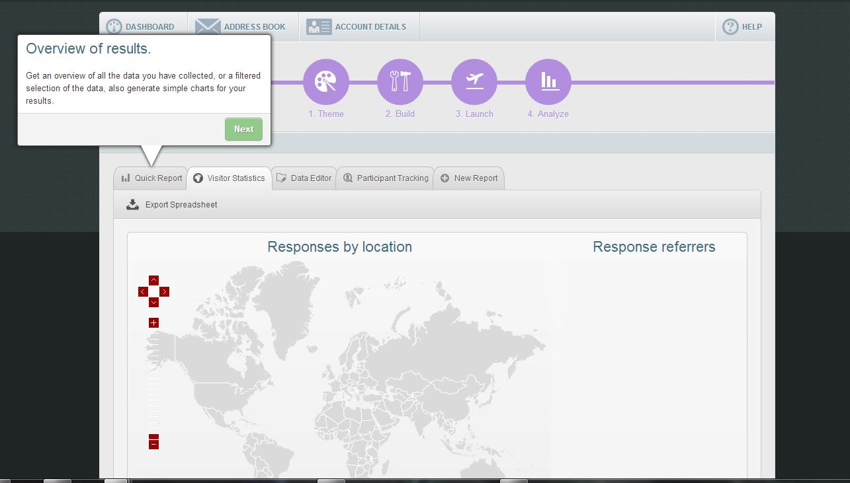Select the Launch airplane step icon
Image resolution: width=850 pixels, height=483 pixels.
pos(474,82)
